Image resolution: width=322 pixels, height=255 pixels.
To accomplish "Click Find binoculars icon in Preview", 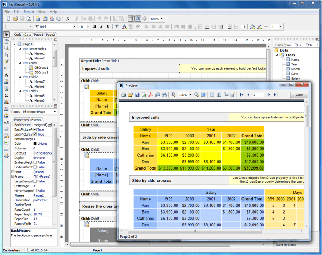I will [x=164, y=95].
